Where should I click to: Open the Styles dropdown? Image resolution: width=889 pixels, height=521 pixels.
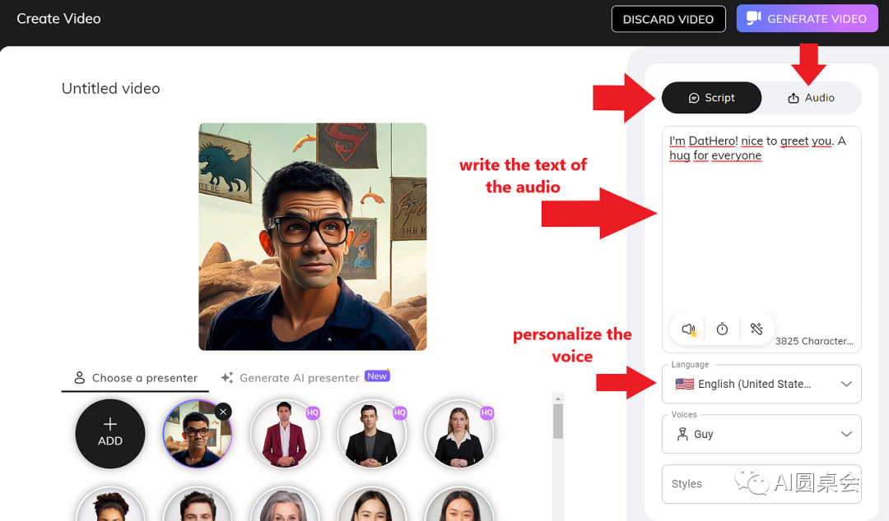(761, 484)
